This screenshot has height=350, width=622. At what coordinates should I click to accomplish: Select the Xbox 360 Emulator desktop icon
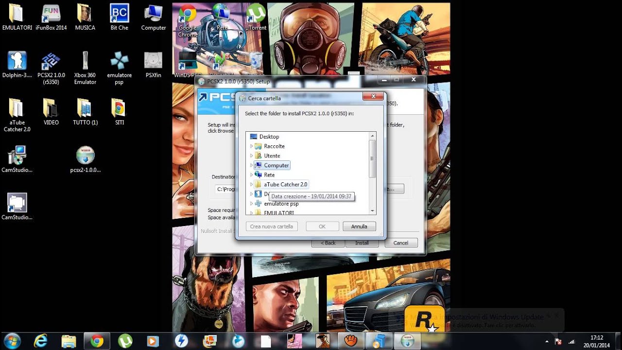point(85,68)
